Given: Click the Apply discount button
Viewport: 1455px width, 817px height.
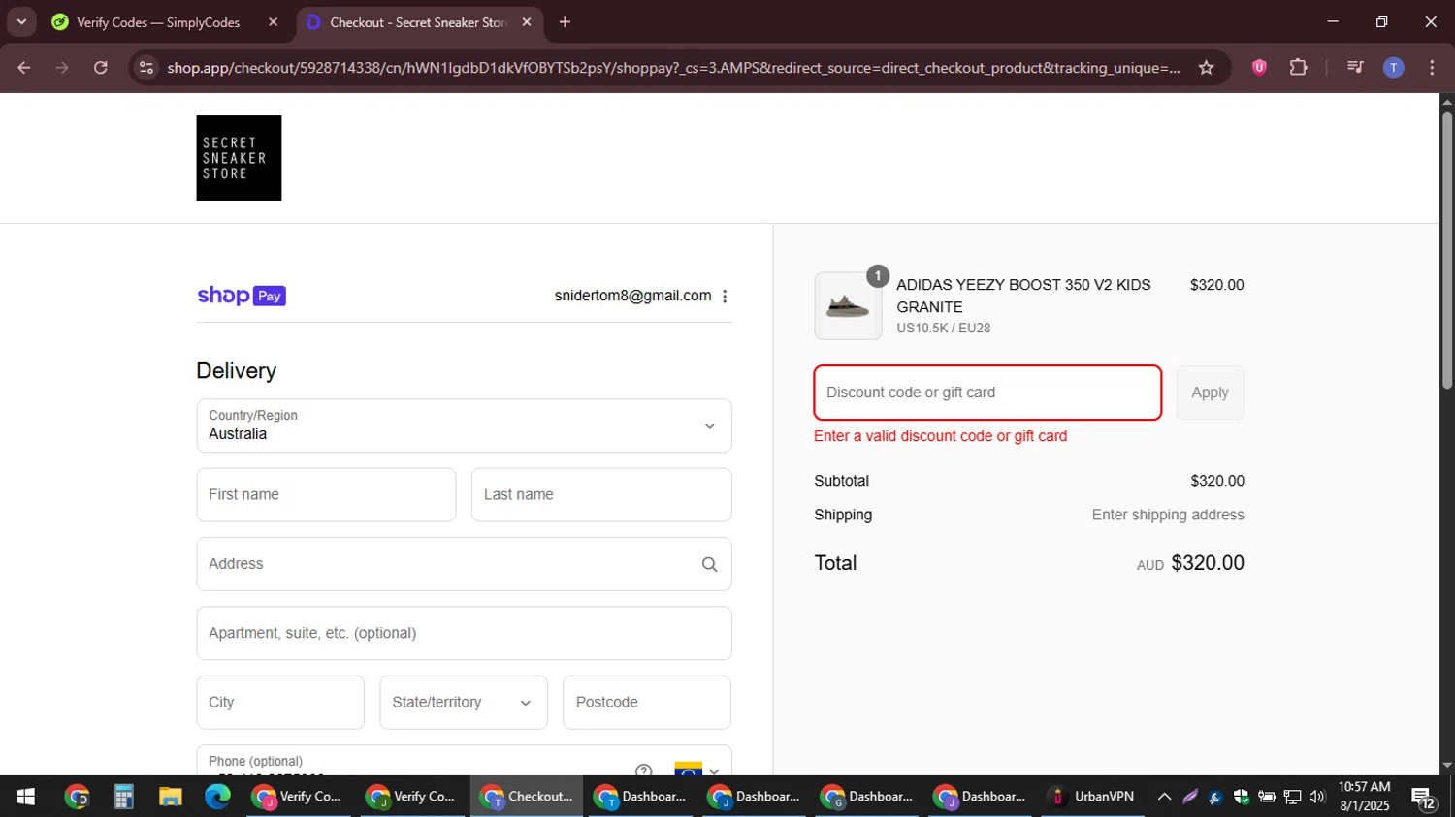Looking at the screenshot, I should (x=1210, y=393).
